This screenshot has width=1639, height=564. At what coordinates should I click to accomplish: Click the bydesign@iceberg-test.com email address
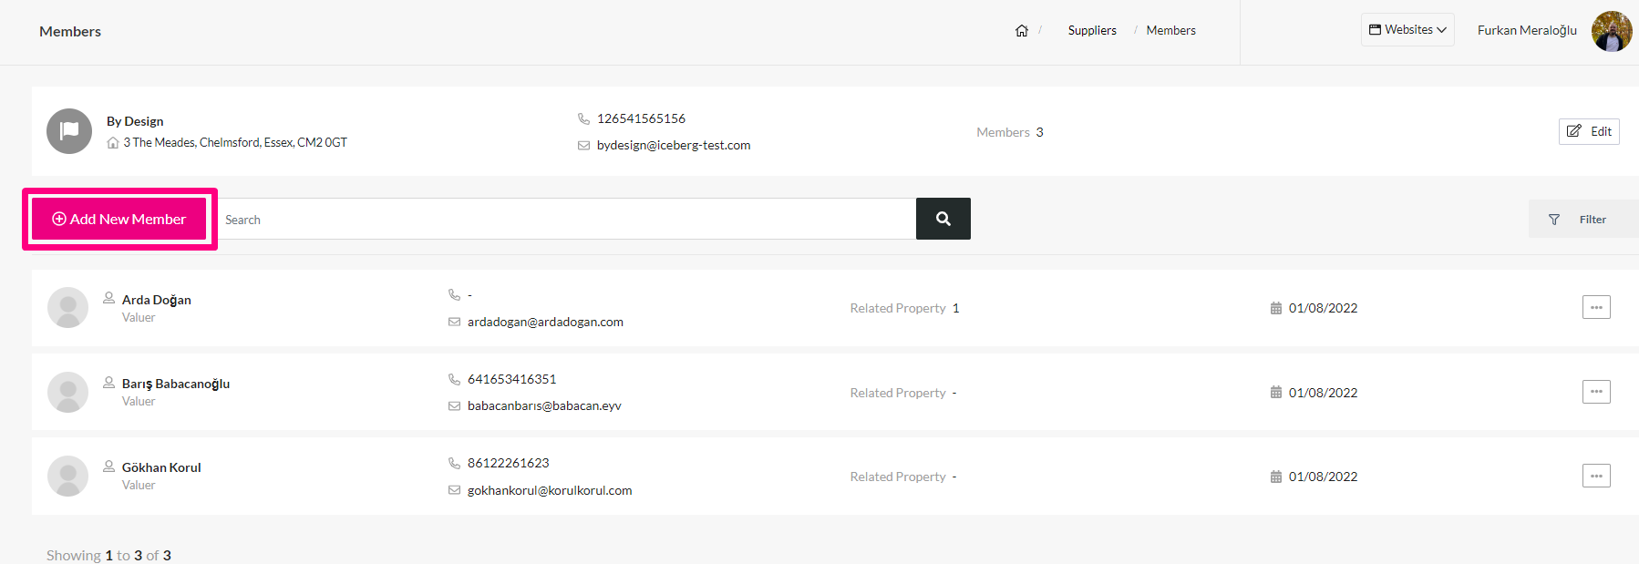[674, 145]
